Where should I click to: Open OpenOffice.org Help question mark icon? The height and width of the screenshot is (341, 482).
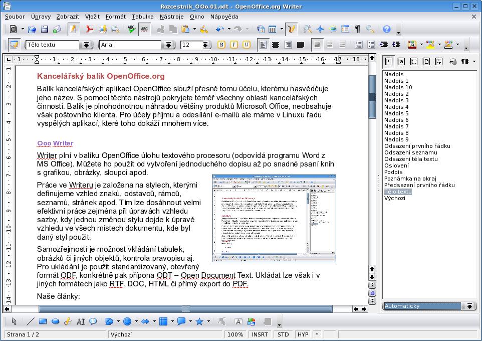pos(387,29)
